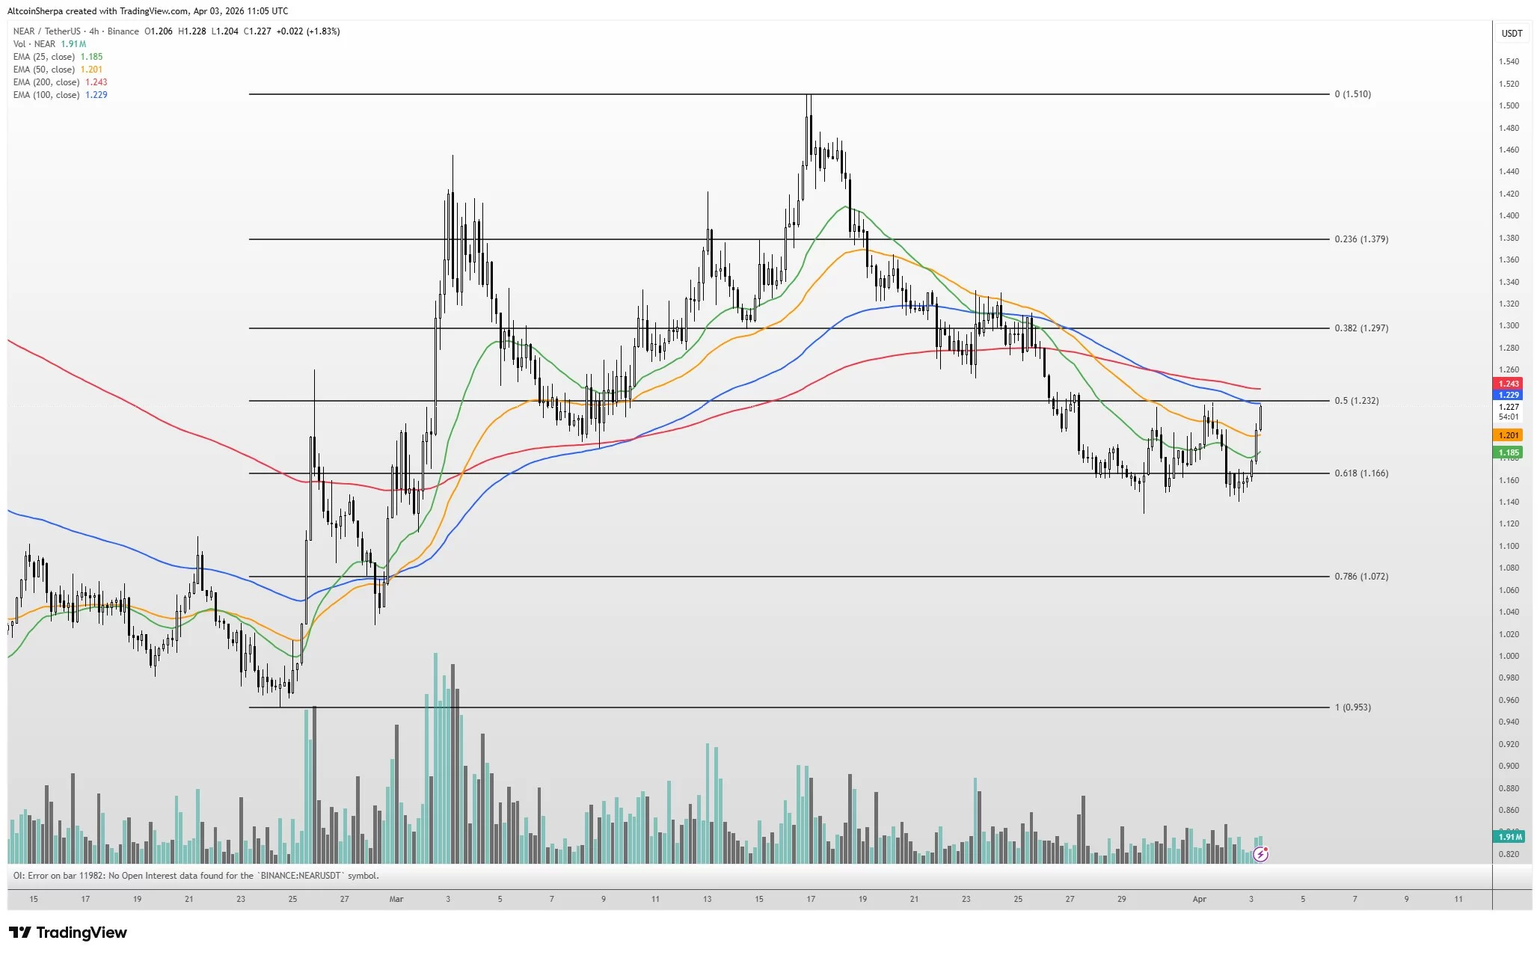The image size is (1540, 955).
Task: Click the Mar label on time axis
Action: (x=396, y=899)
